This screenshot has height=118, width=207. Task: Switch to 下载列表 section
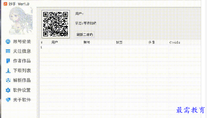coord(18,71)
